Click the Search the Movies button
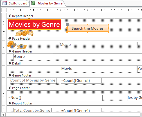 tap(88, 28)
